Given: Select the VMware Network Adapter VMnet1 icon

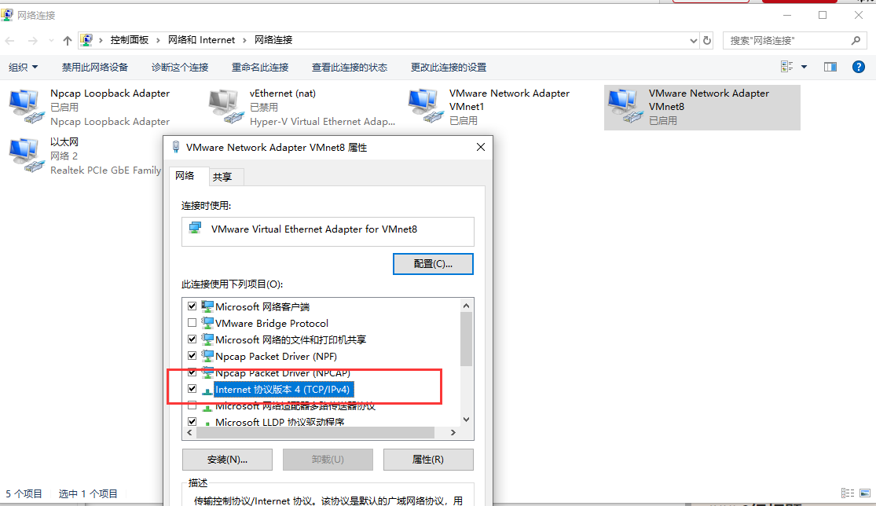Looking at the screenshot, I should point(426,106).
